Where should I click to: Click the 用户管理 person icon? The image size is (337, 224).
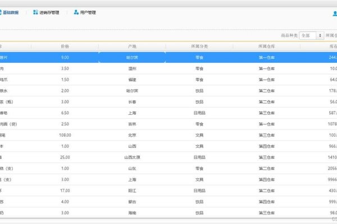click(x=76, y=12)
